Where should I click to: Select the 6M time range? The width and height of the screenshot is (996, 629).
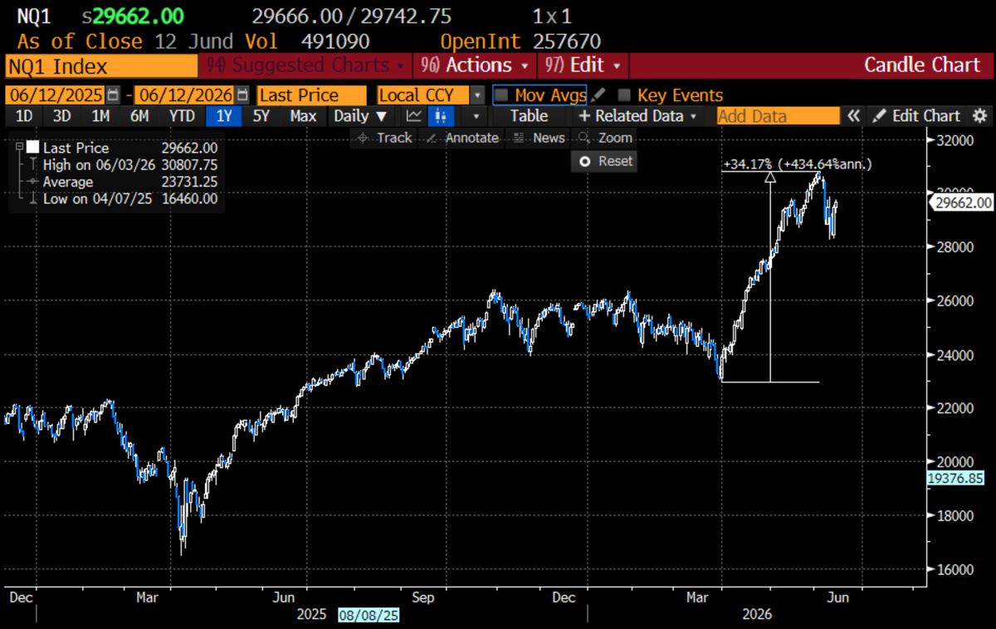[139, 116]
